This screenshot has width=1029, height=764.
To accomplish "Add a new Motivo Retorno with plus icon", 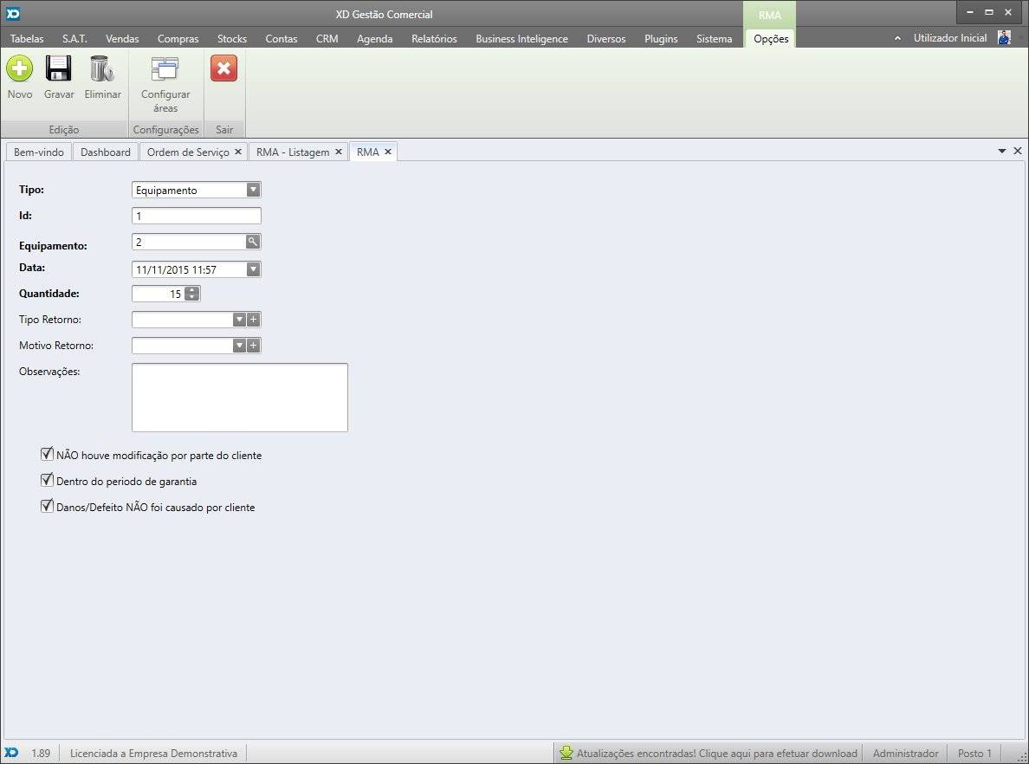I will (x=253, y=346).
